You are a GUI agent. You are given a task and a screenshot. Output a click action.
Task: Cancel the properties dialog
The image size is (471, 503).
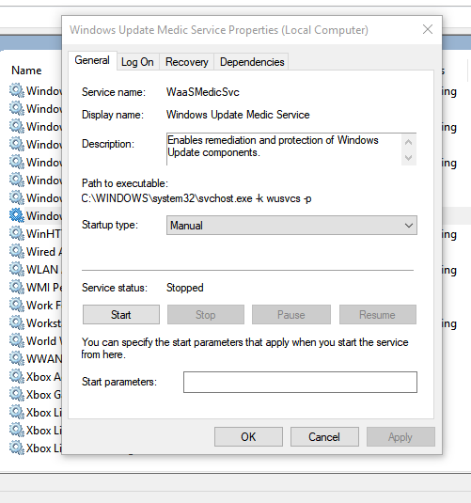pyautogui.click(x=324, y=436)
